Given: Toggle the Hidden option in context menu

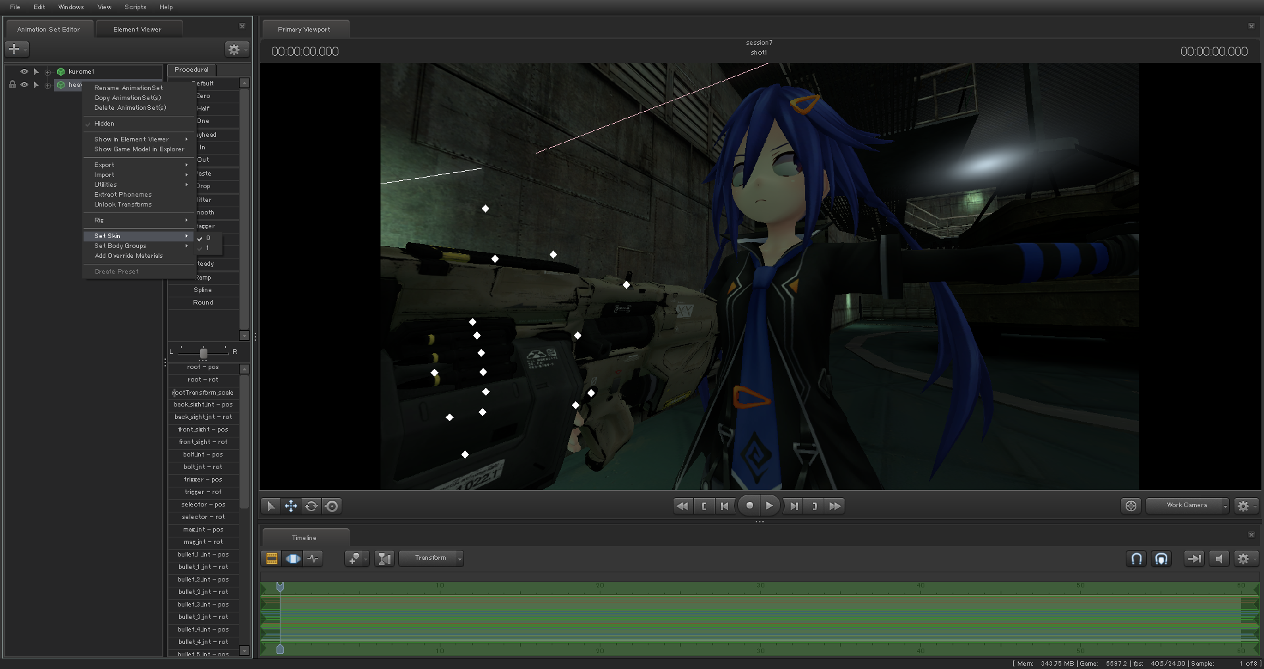Looking at the screenshot, I should [x=140, y=124].
